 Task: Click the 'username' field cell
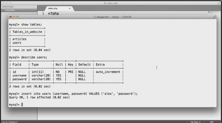[x=19, y=75]
